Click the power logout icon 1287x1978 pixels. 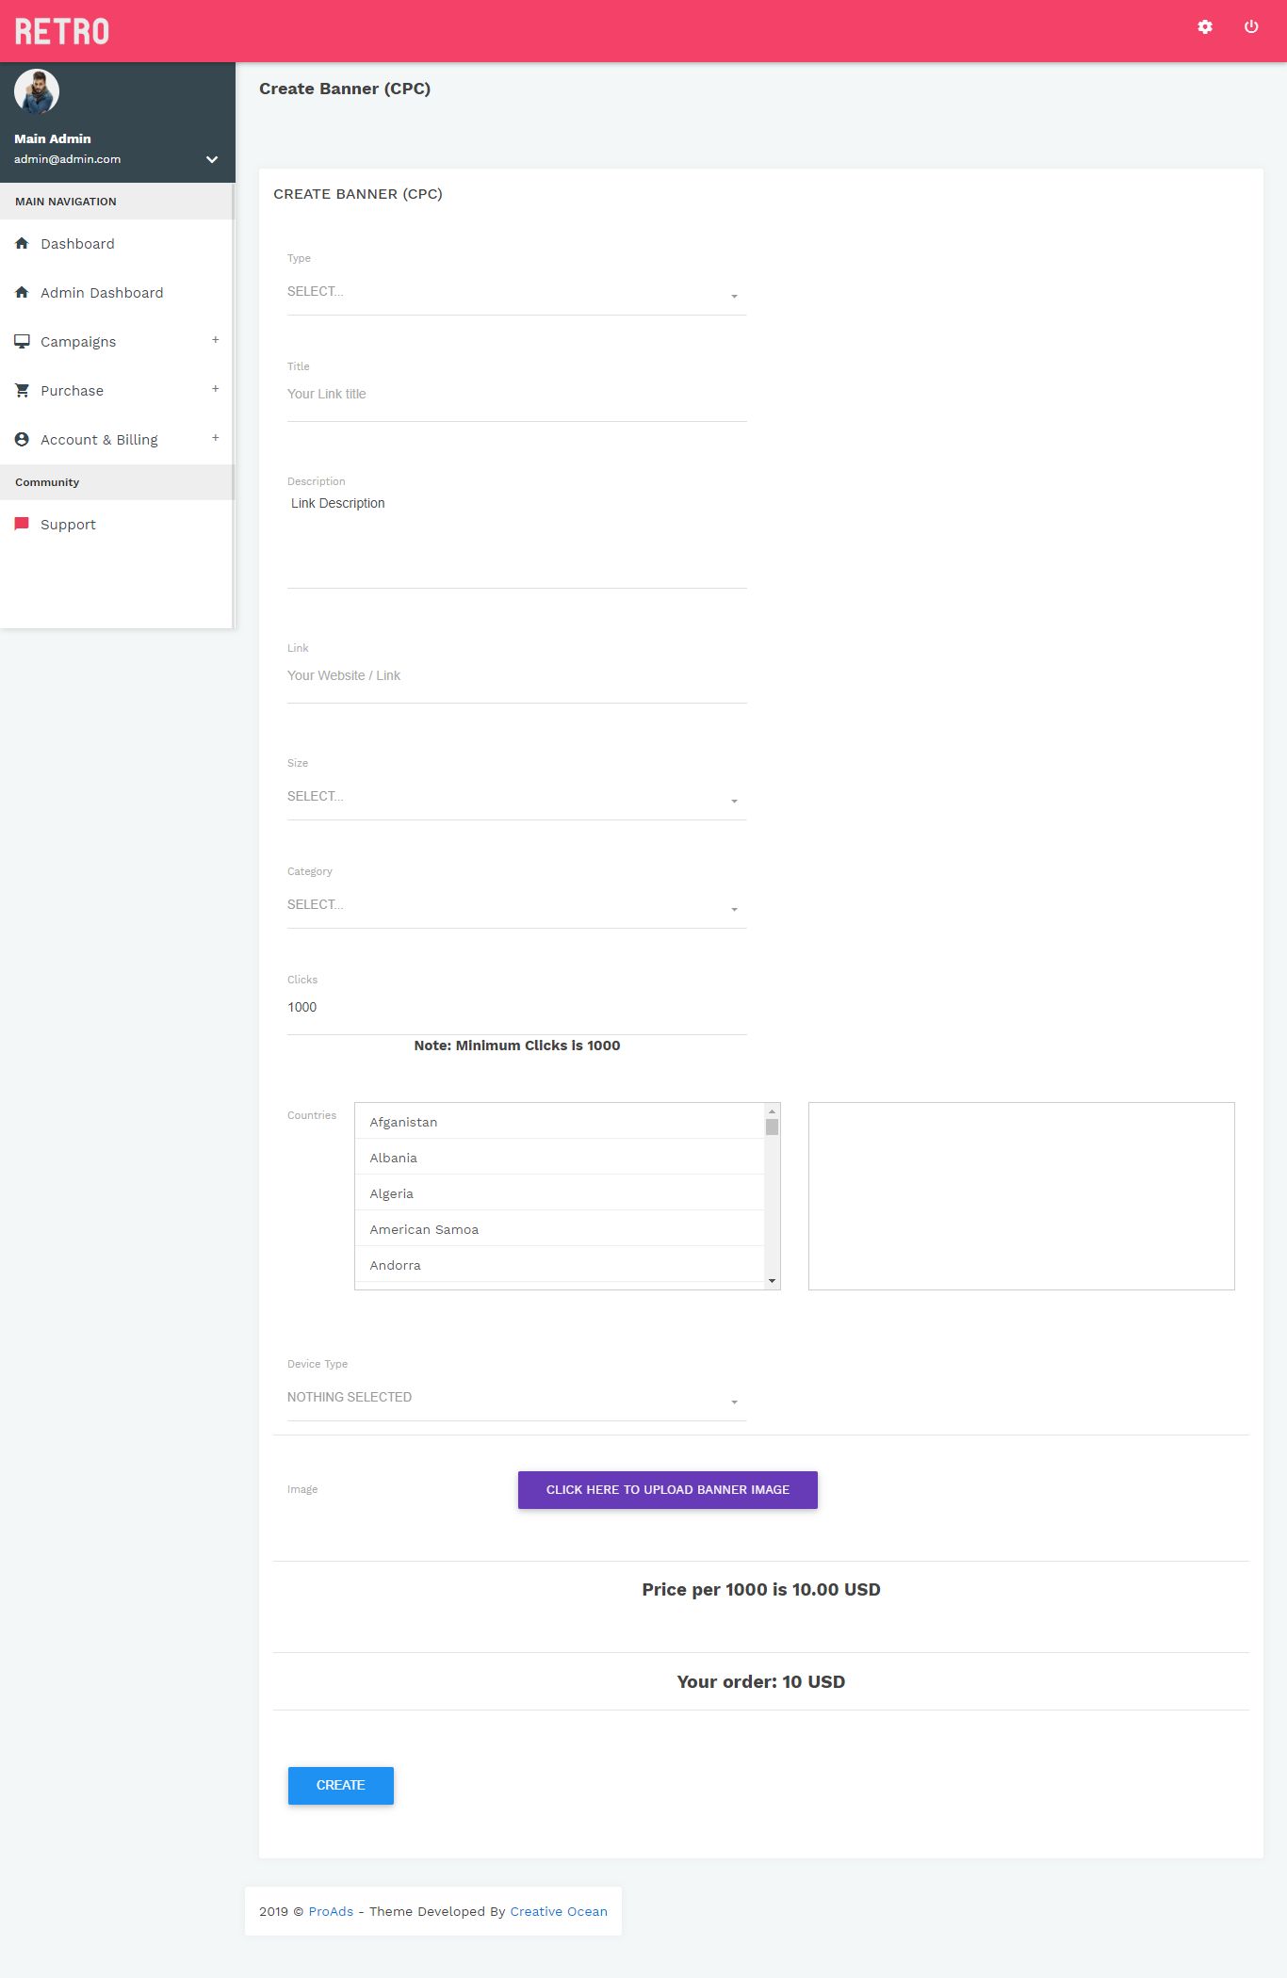tap(1251, 27)
